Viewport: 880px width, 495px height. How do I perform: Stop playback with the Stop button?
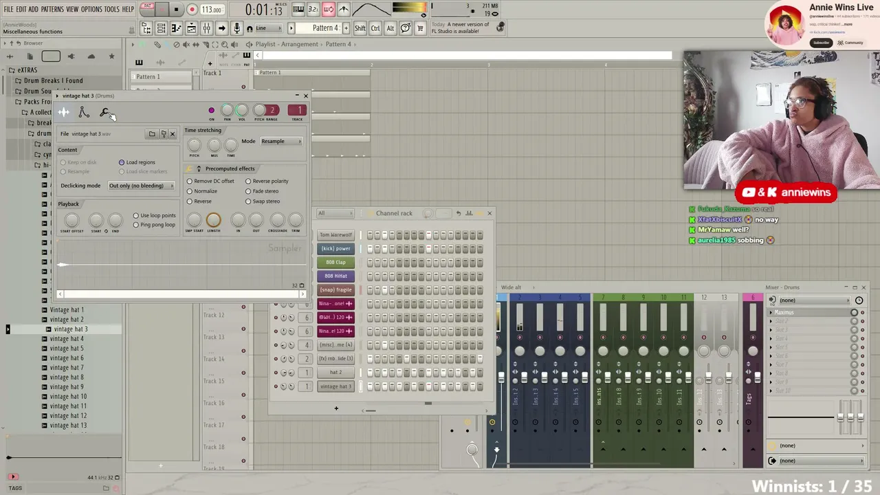coord(176,10)
